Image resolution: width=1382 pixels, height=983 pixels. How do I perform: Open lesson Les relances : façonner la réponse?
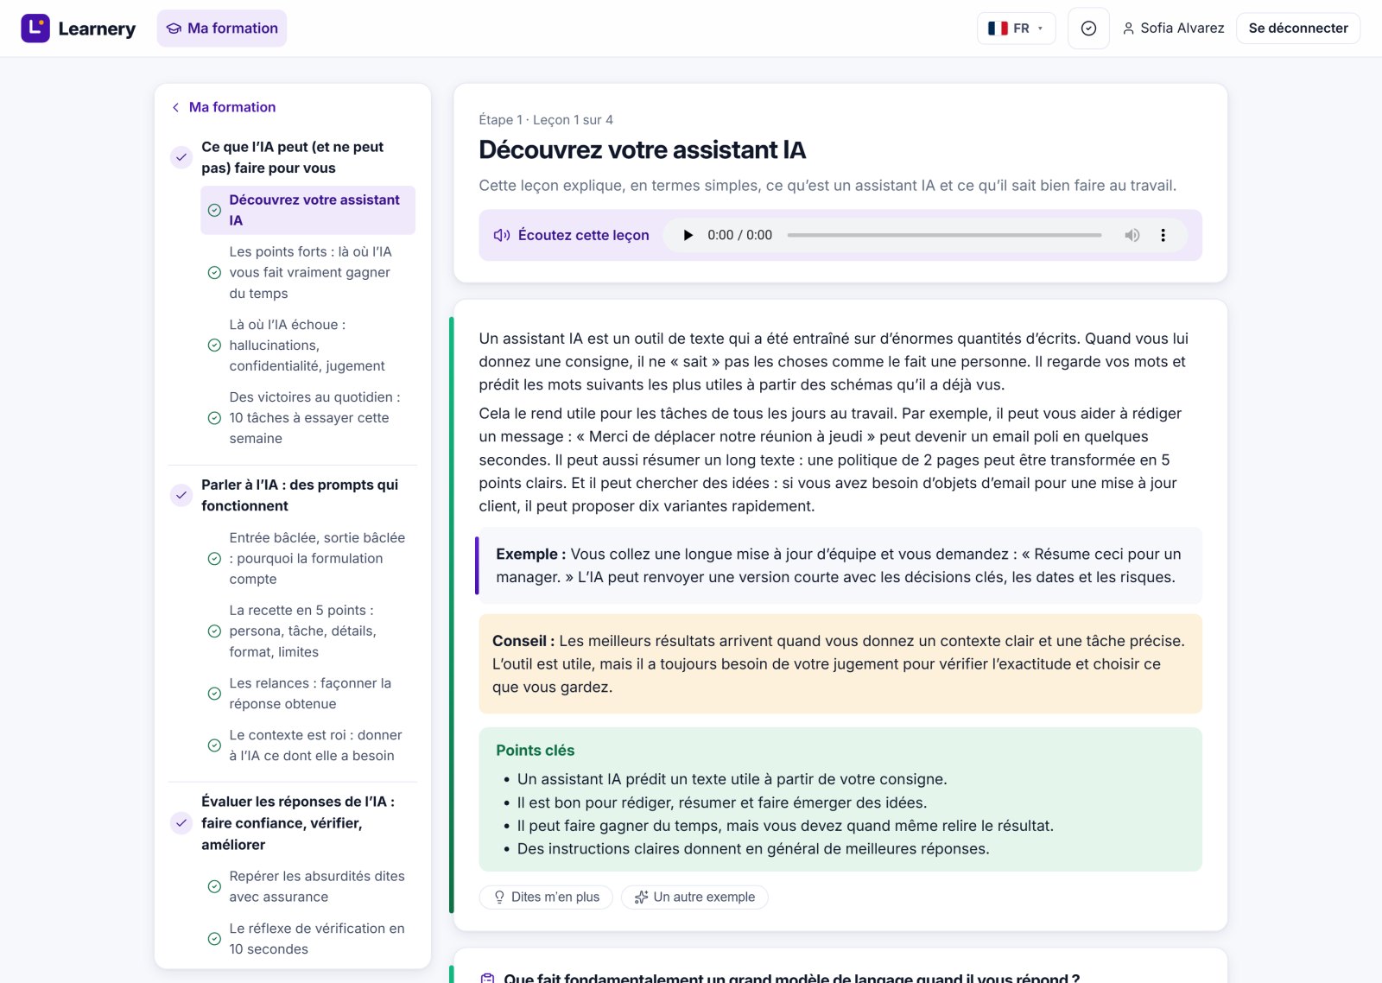[307, 694]
